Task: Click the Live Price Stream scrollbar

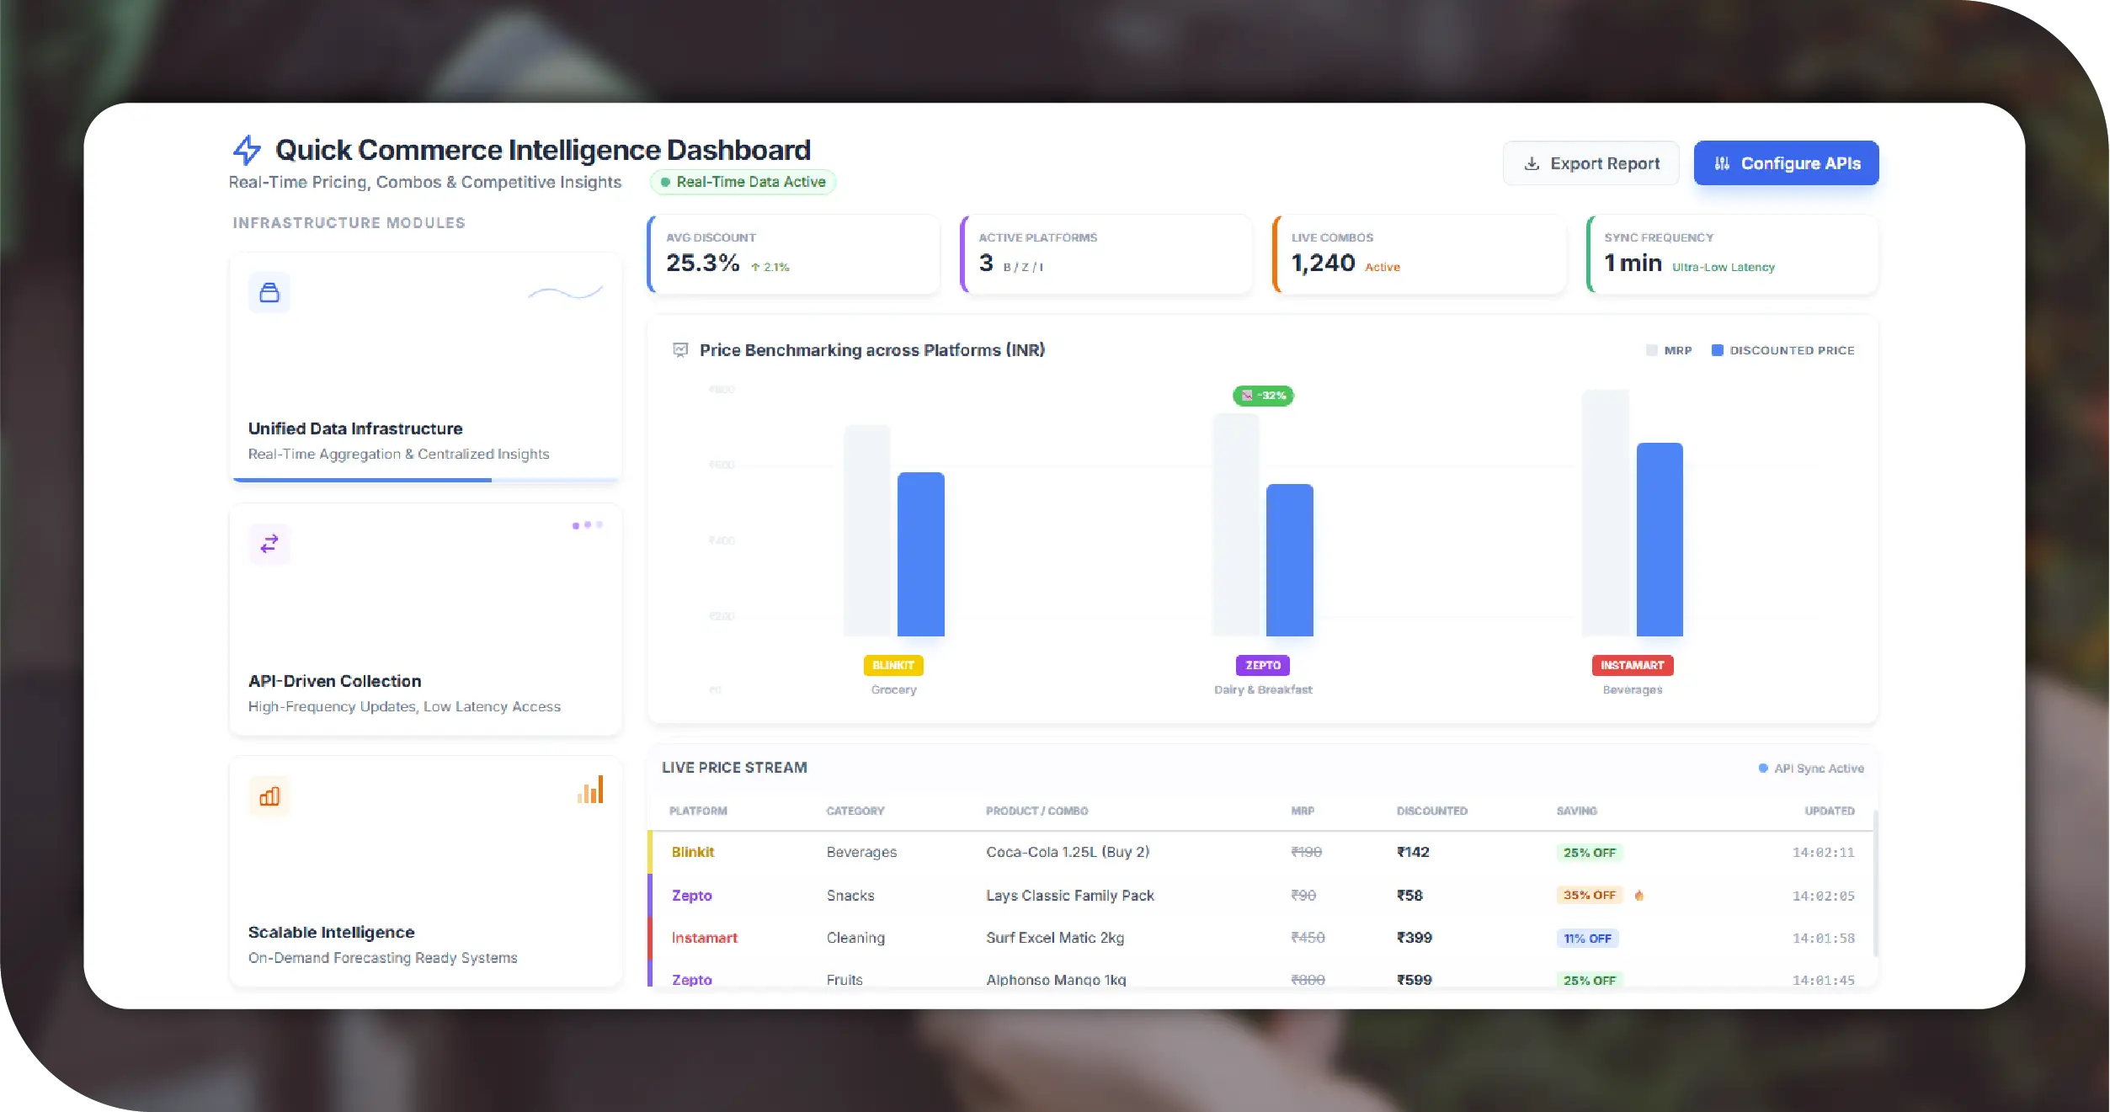Action: pos(1875,882)
